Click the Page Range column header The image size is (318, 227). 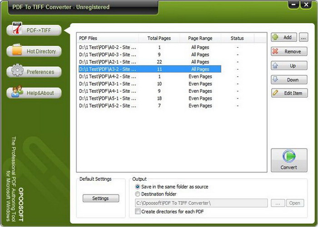click(x=200, y=38)
